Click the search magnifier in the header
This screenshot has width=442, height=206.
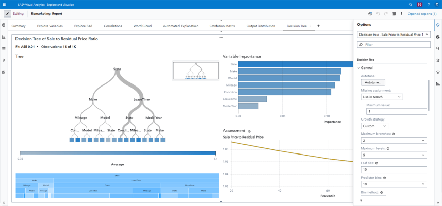tap(409, 4)
